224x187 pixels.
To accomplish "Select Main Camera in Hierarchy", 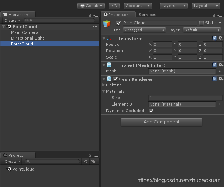I will pyautogui.click(x=50, y=32).
